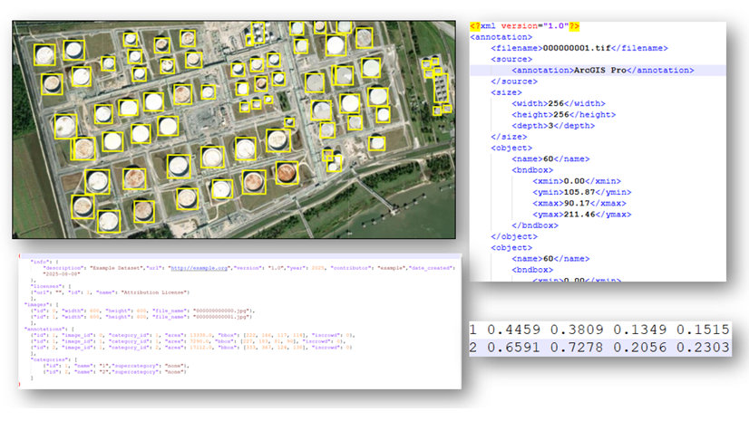Click the annotation row with area 7290.0
Screen dimensions: 749x421
coord(188,341)
